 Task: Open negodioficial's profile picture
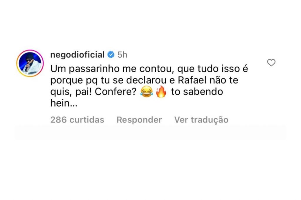(x=30, y=63)
